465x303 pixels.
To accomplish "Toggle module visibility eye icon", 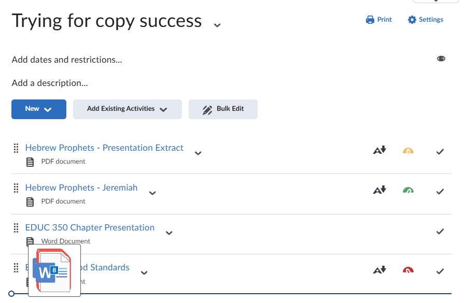I will 441,59.
